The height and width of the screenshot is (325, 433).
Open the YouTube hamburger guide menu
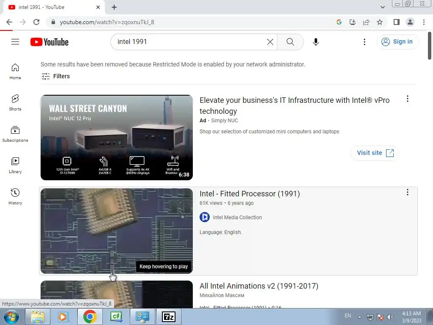[x=15, y=42]
